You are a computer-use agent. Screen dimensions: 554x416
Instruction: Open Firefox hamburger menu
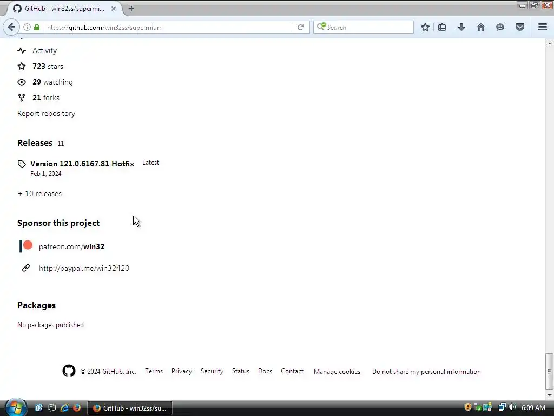pyautogui.click(x=543, y=27)
